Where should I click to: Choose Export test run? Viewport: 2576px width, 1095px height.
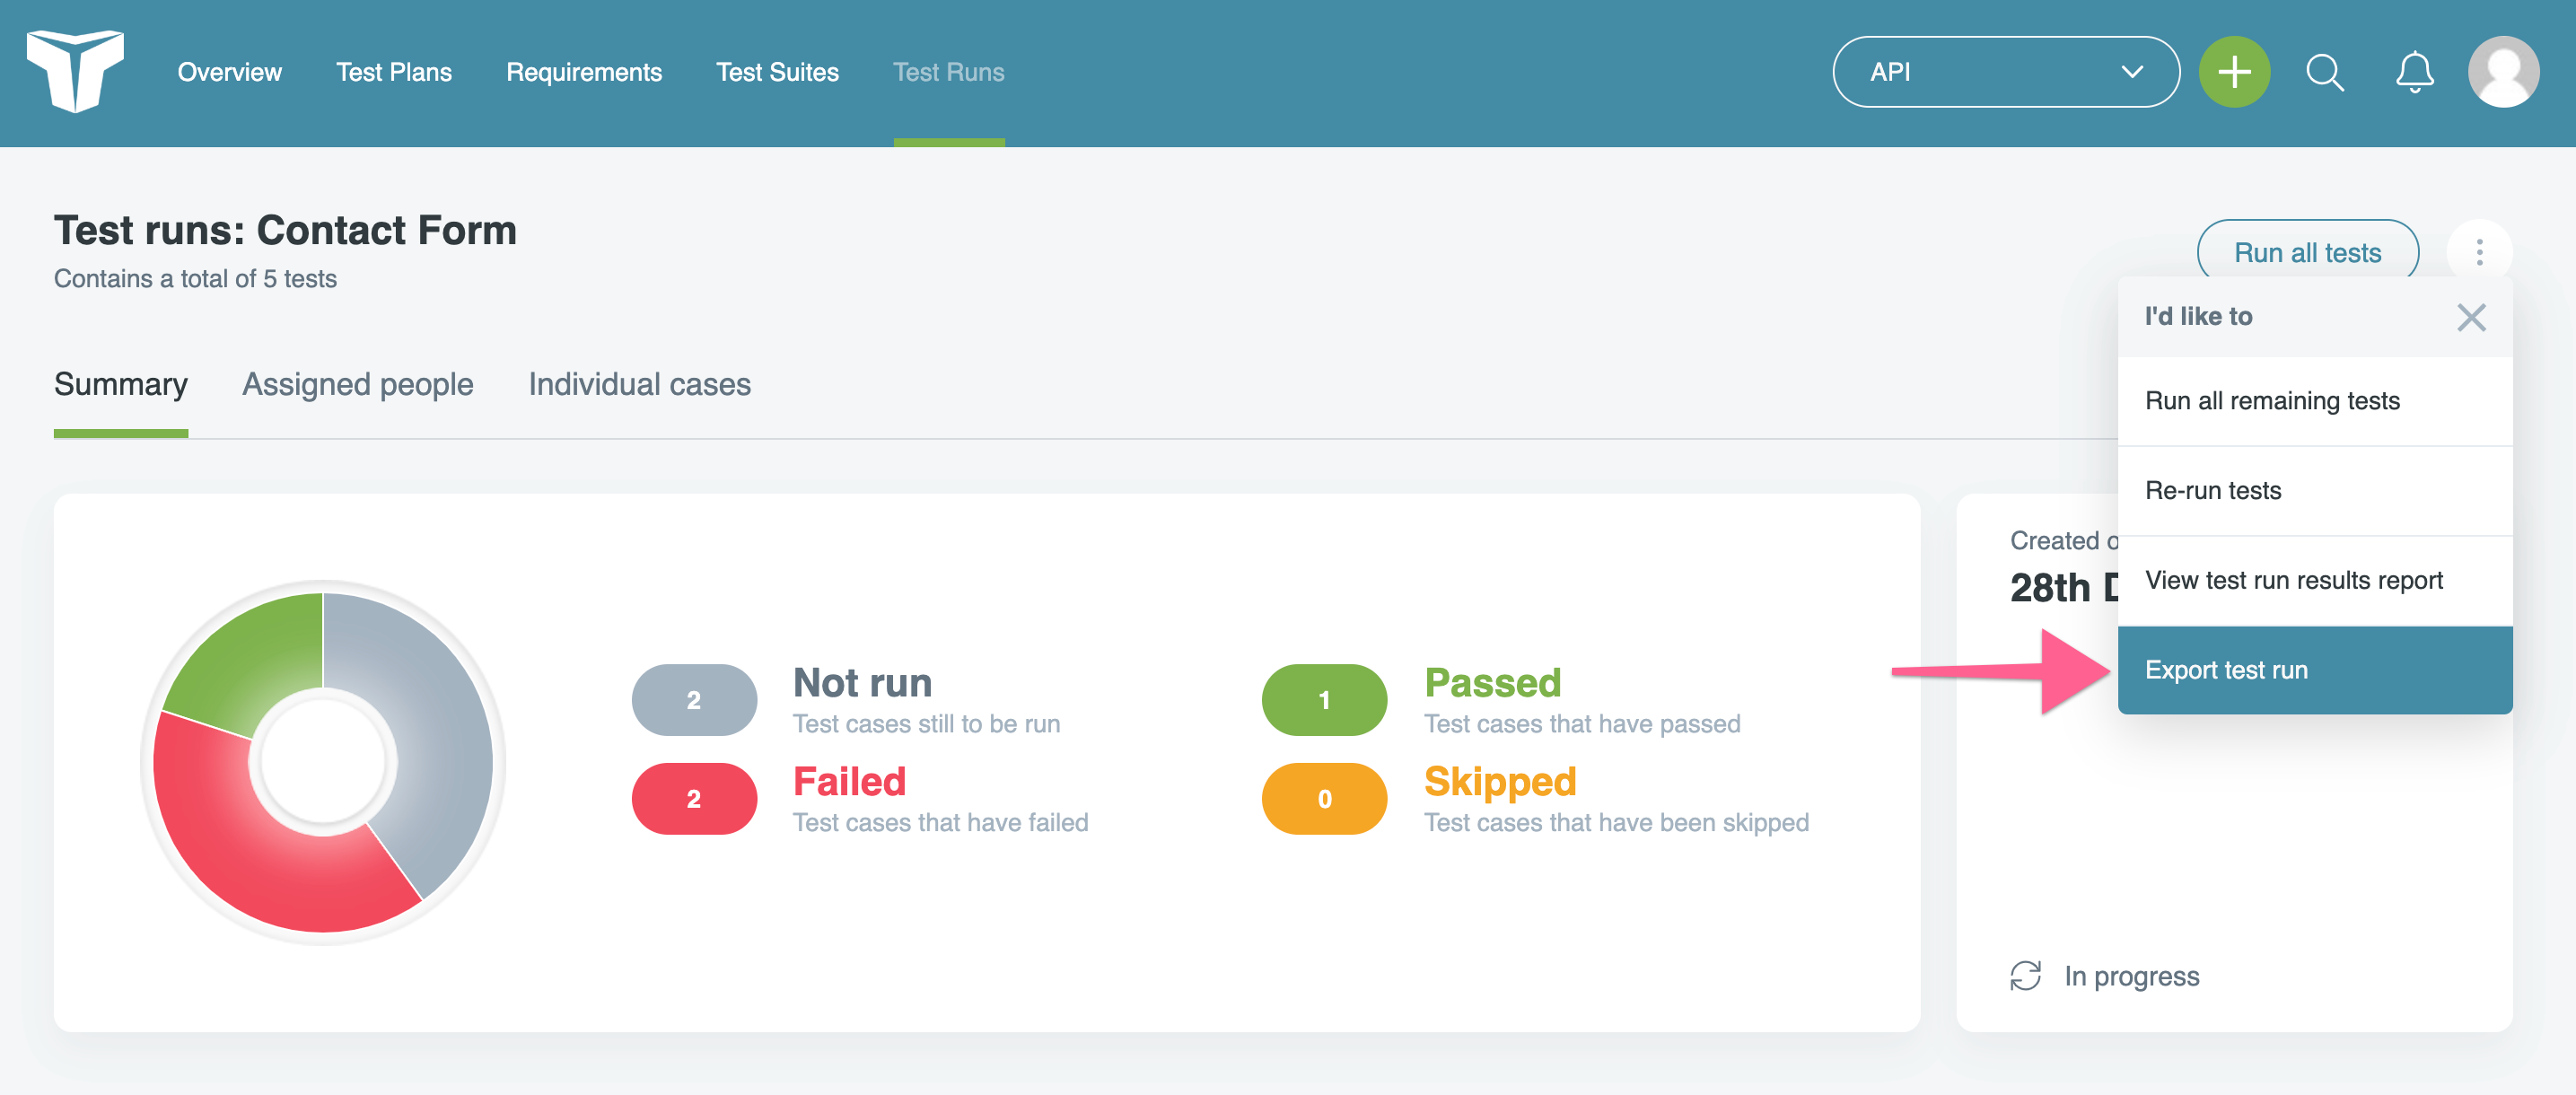2315,670
